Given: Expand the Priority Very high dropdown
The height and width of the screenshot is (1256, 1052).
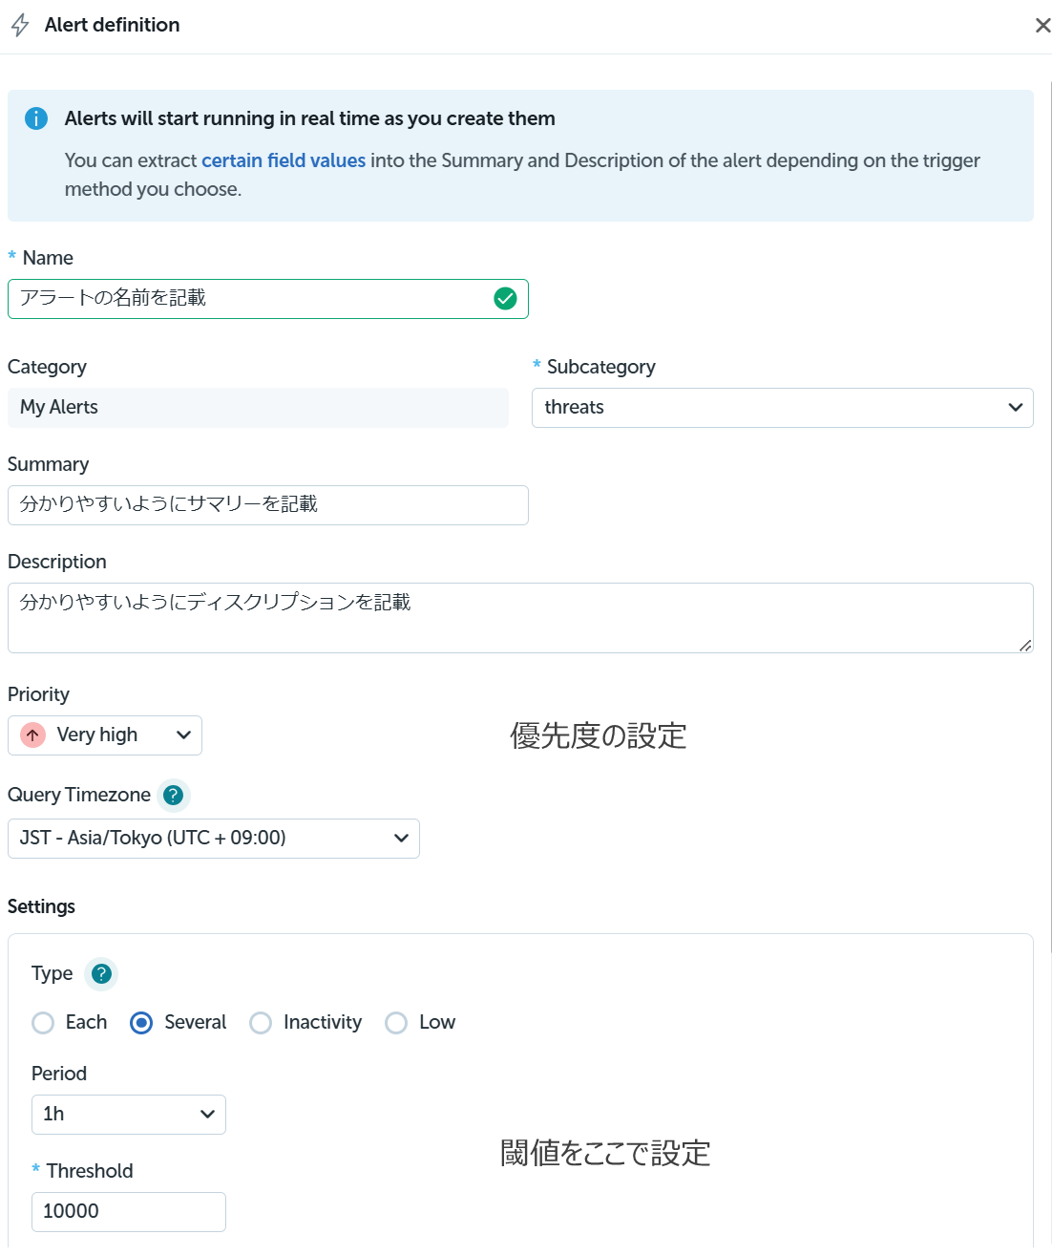Looking at the screenshot, I should coord(105,735).
